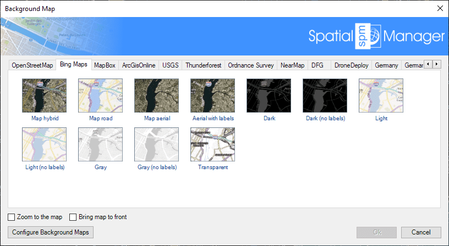This screenshot has height=246, width=449.
Task: Switch to the Ordnance Survey tab
Action: click(251, 65)
